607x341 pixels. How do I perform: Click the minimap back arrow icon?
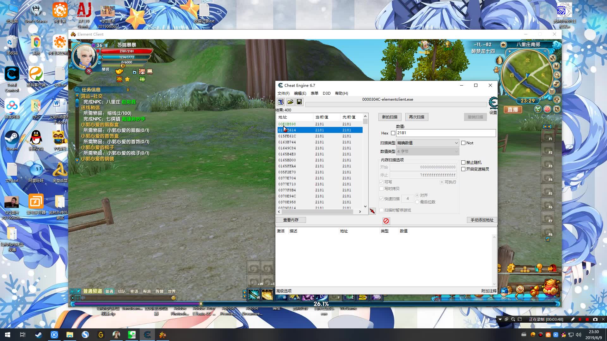[x=503, y=45]
